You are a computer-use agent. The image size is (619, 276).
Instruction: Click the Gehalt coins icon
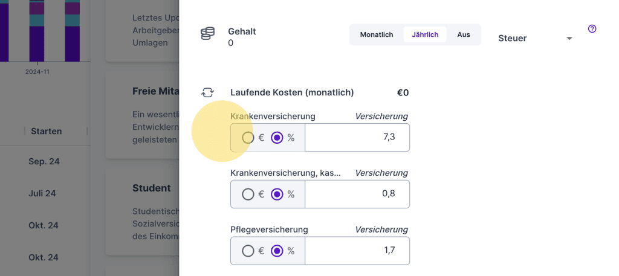tap(207, 34)
